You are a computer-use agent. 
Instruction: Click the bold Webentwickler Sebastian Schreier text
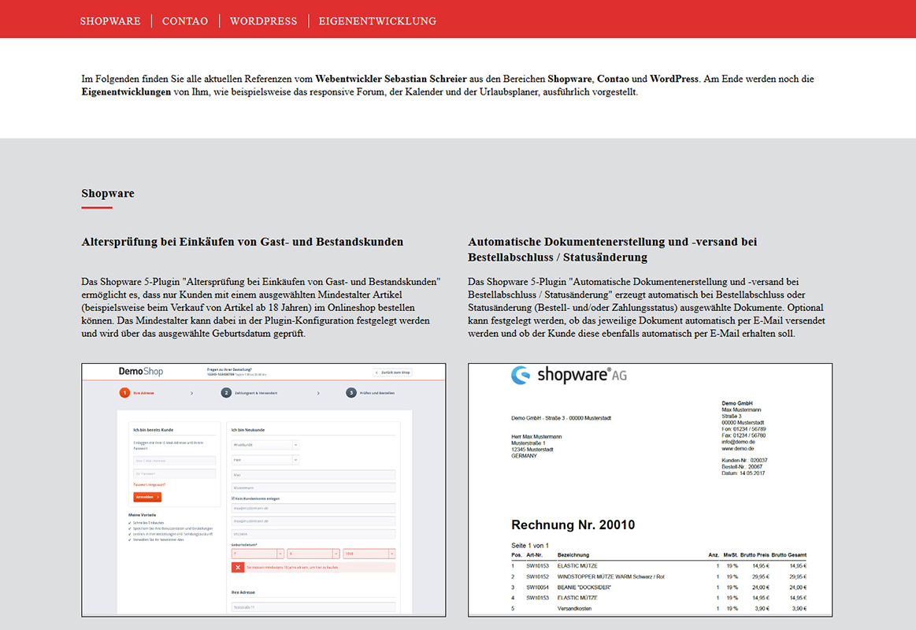pyautogui.click(x=391, y=79)
